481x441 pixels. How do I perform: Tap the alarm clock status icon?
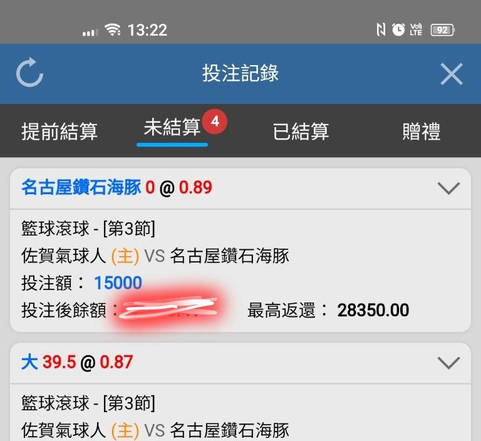pyautogui.click(x=398, y=30)
